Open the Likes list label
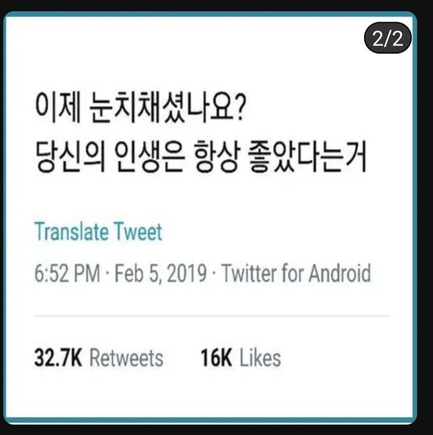The height and width of the screenshot is (435, 433). [260, 357]
